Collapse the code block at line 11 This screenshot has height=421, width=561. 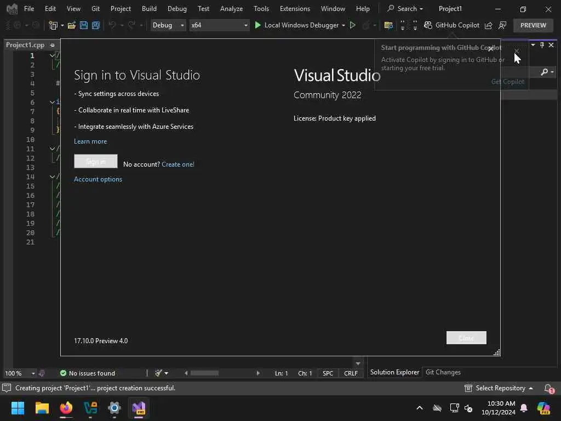[x=52, y=149]
